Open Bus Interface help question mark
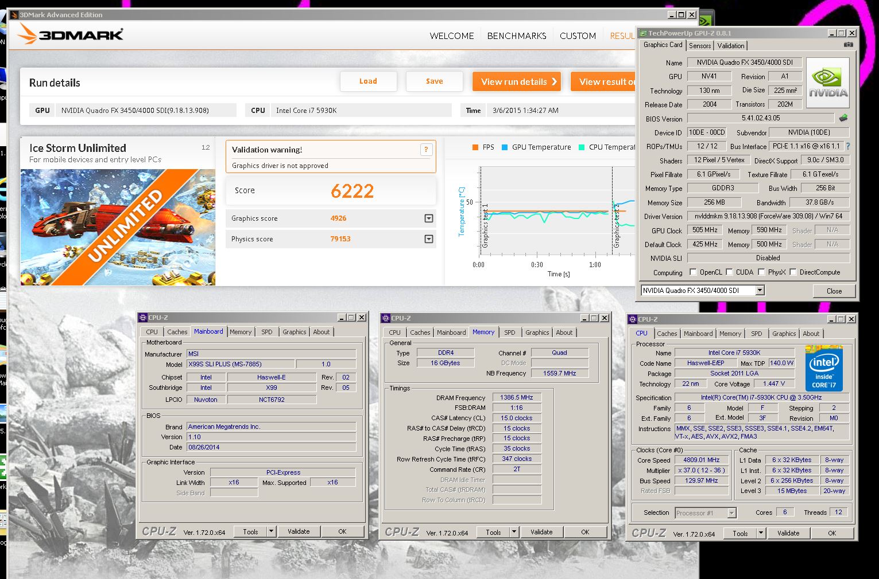This screenshot has width=879, height=579. point(848,146)
